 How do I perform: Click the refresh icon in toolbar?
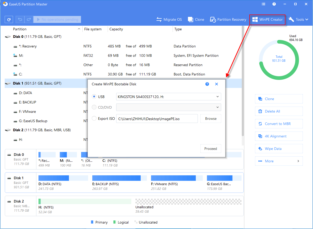pyautogui.click(x=9, y=19)
